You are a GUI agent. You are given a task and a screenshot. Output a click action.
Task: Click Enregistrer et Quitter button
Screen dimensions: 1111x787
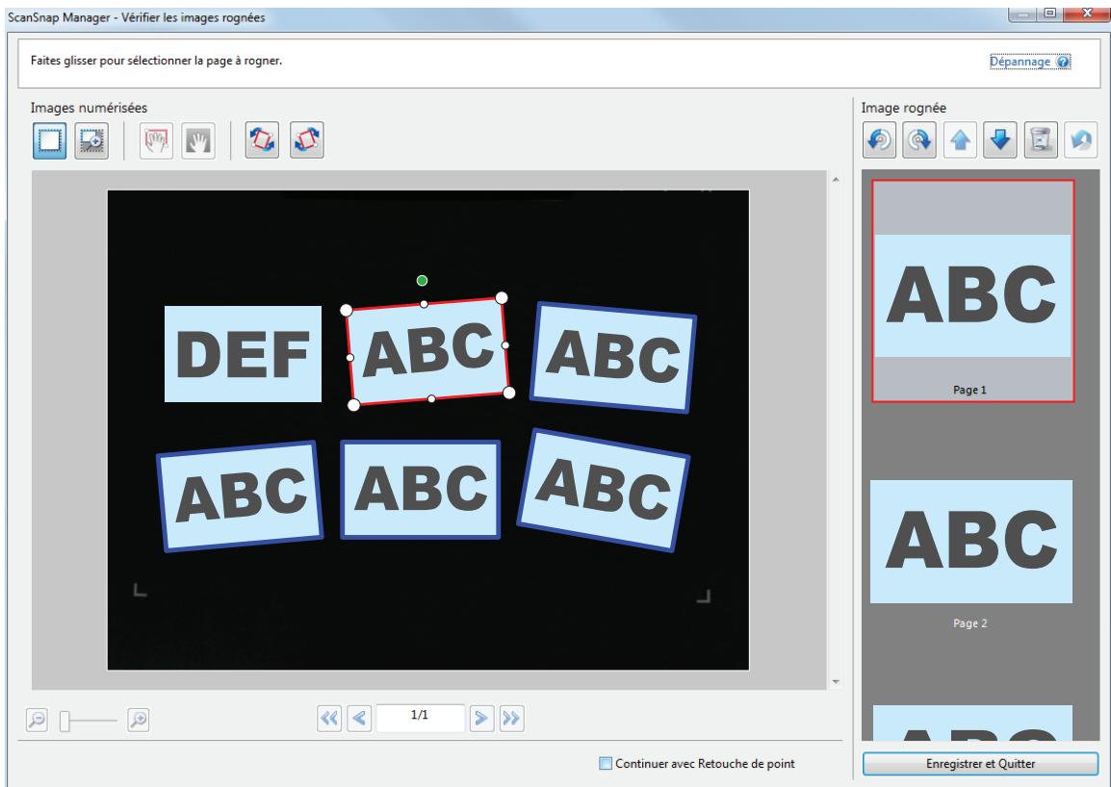tap(980, 764)
